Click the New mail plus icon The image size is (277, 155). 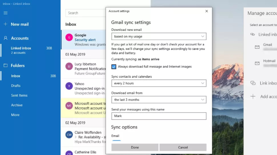(x=6, y=24)
